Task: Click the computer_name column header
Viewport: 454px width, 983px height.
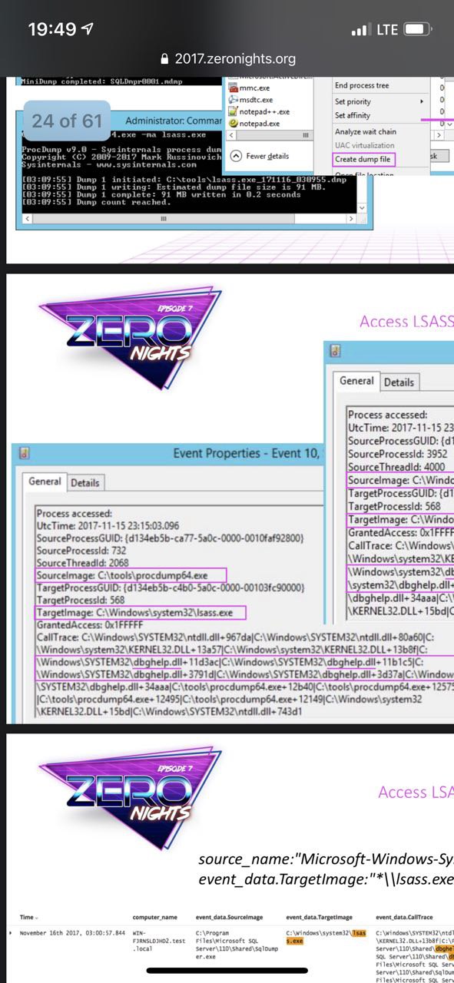Action: [155, 917]
